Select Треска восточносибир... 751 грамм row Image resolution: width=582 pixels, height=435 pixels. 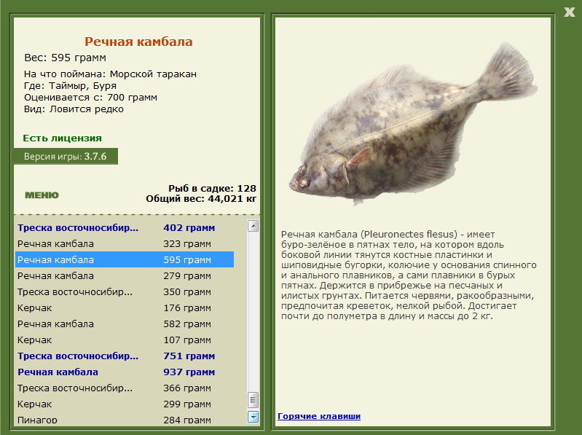point(125,356)
